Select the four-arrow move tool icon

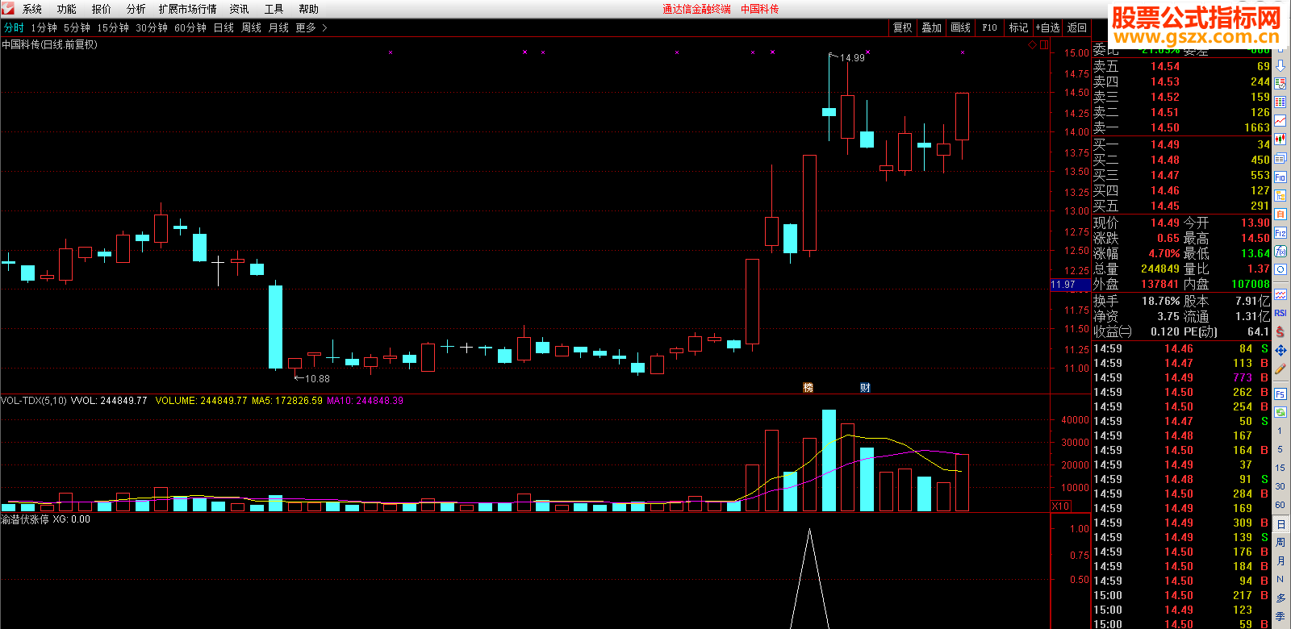coord(1281,350)
